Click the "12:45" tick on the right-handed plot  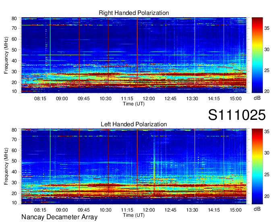170,99
